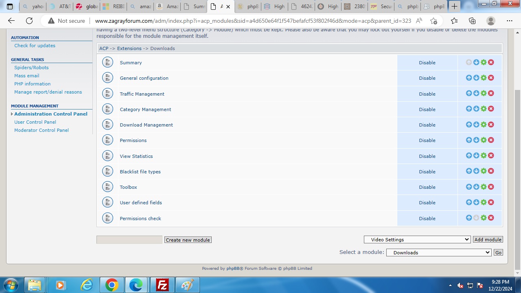521x293 pixels.
Task: Disable the Blacklist file types module
Action: (427, 172)
